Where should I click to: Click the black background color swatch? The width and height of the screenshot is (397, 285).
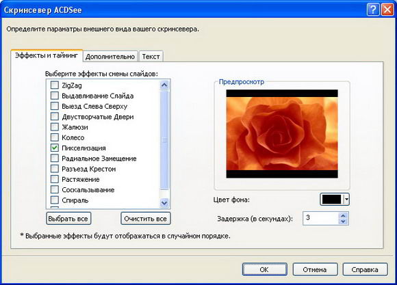[x=332, y=200]
